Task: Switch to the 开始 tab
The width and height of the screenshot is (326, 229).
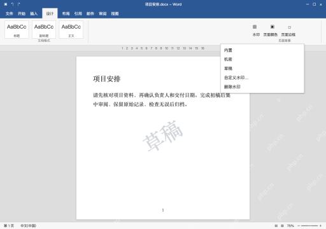Action: pyautogui.click(x=22, y=13)
